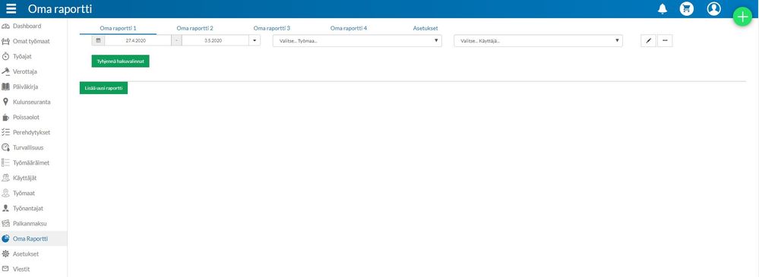Click the Työmaat sidebar icon
This screenshot has width=759, height=277.
6,194
